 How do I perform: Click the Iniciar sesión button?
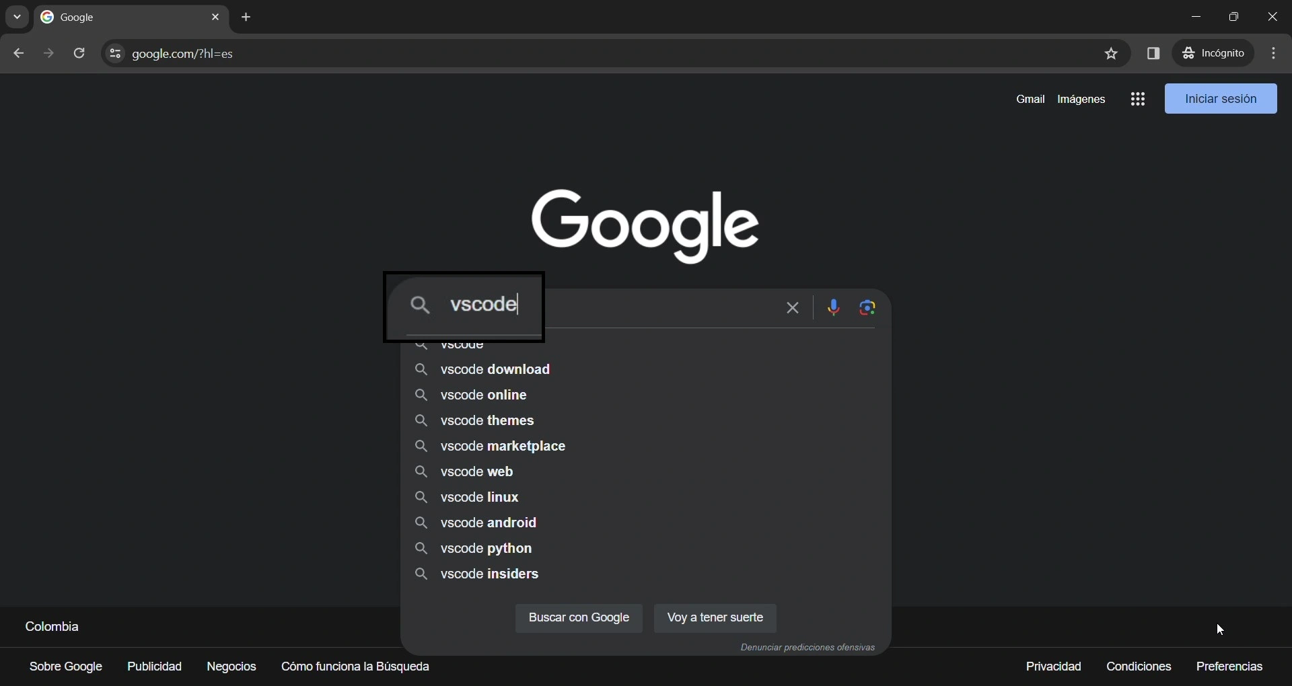pyautogui.click(x=1221, y=99)
